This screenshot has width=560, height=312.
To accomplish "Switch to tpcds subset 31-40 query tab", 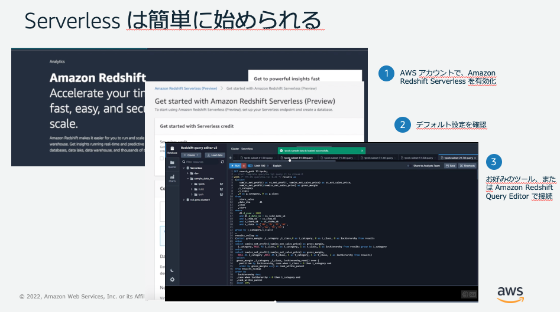I will tap(378, 158).
